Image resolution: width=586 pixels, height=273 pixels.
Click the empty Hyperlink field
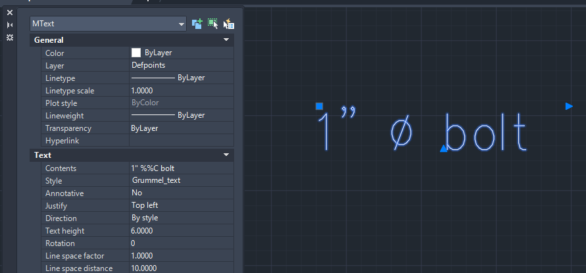182,141
